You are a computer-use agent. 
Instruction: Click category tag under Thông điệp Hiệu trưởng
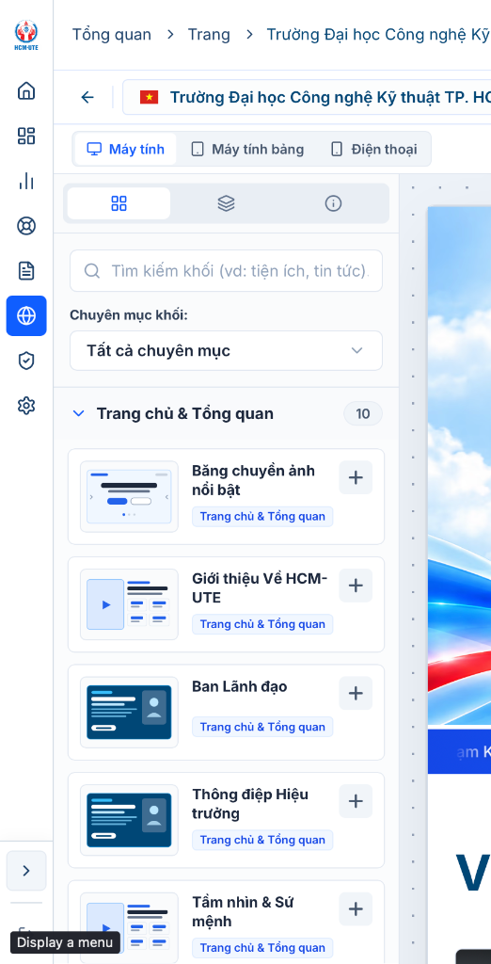(262, 840)
